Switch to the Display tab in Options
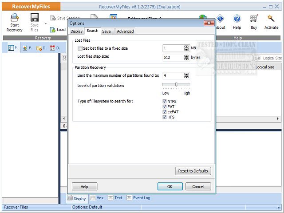 coord(76,32)
